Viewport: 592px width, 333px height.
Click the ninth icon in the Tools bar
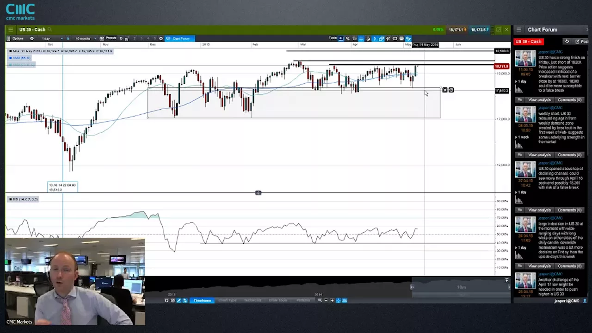(x=395, y=38)
